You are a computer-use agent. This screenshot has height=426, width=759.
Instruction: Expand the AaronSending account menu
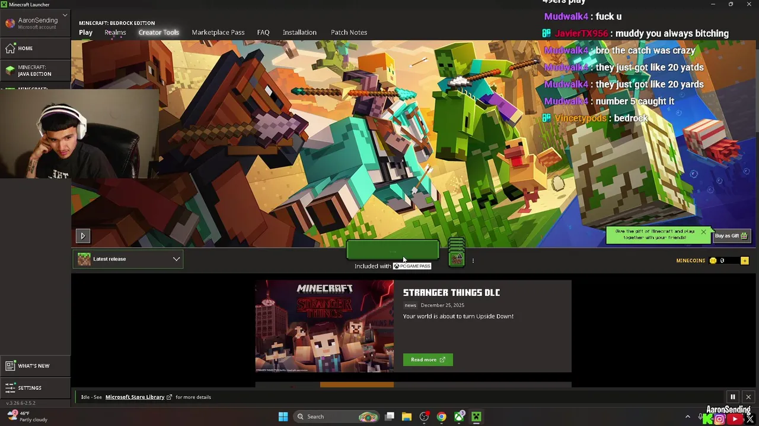pyautogui.click(x=36, y=23)
